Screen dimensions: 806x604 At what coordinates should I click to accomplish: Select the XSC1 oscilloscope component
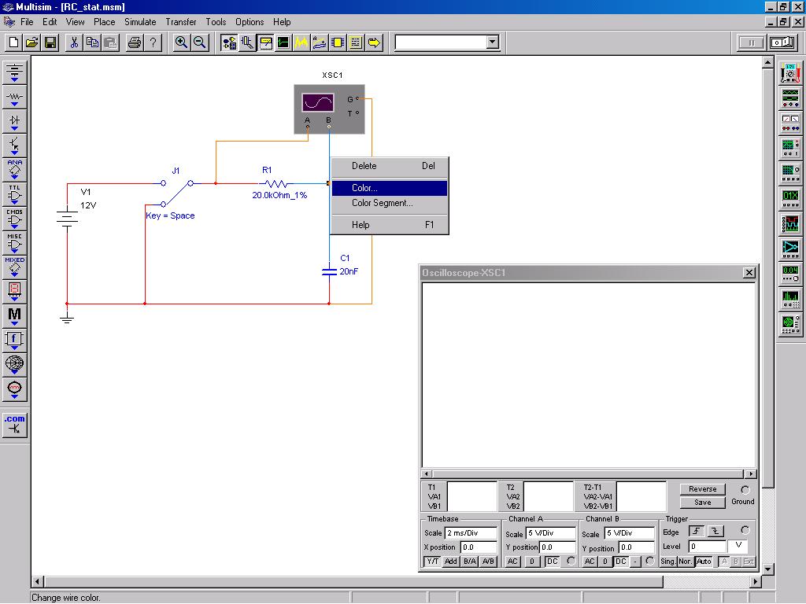click(330, 109)
